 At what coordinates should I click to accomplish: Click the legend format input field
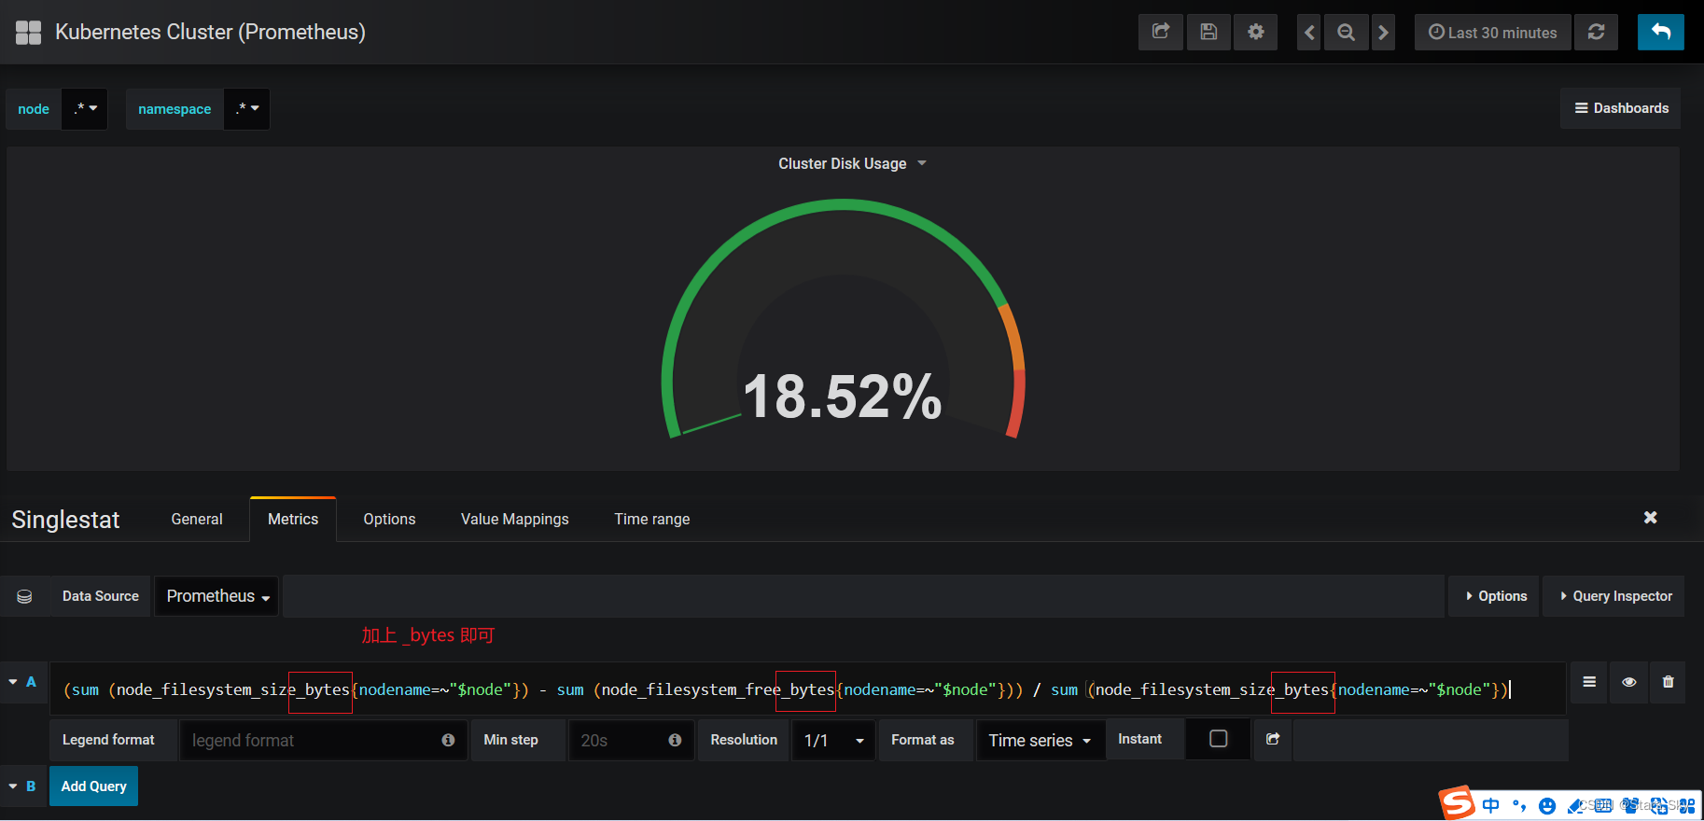coord(323,740)
